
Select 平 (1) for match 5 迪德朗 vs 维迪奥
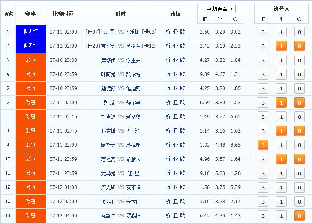coord(281,88)
